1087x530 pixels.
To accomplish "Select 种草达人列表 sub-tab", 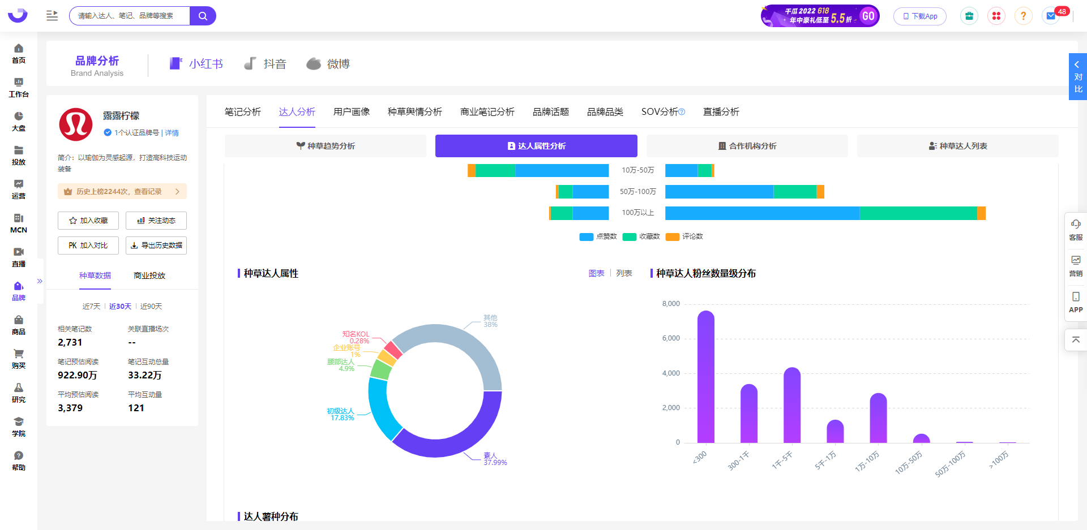I will pos(958,146).
